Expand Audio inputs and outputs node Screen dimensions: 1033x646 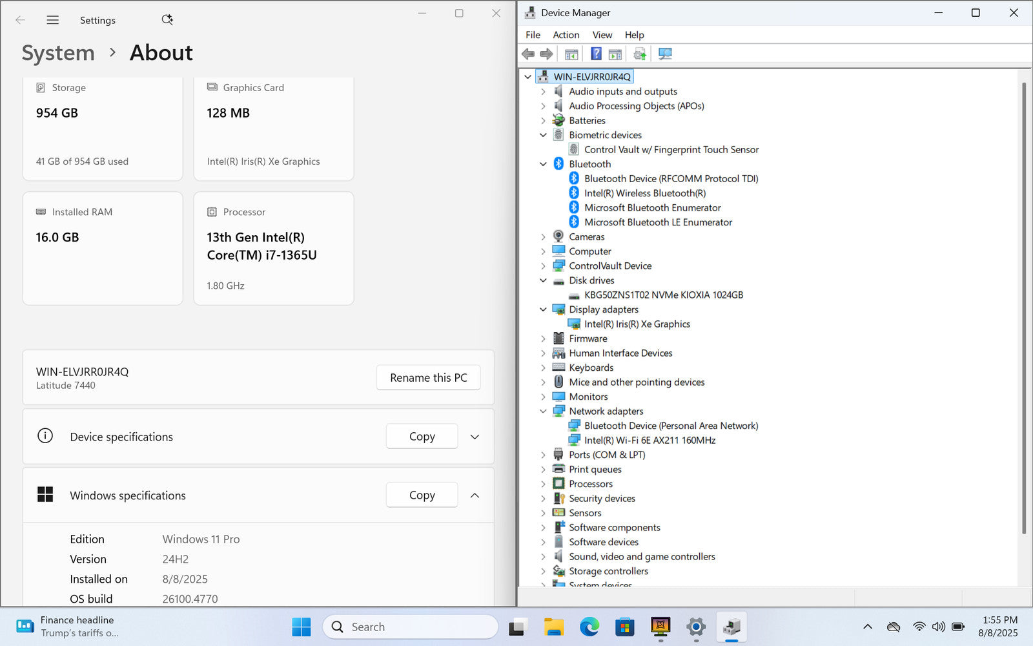tap(543, 92)
